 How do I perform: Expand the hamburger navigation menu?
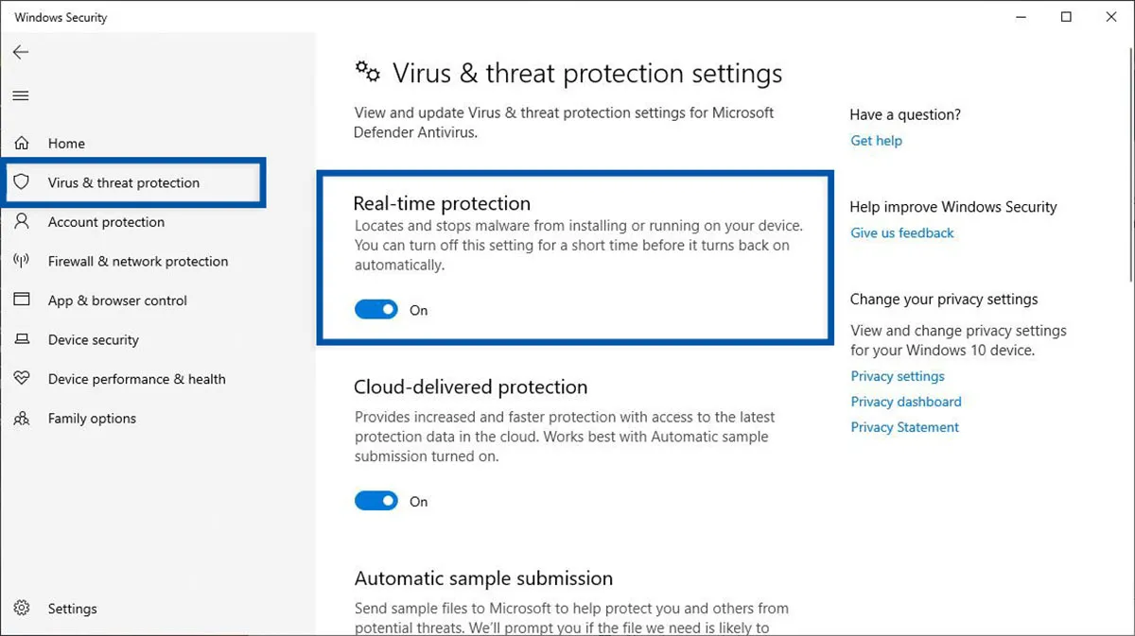21,95
